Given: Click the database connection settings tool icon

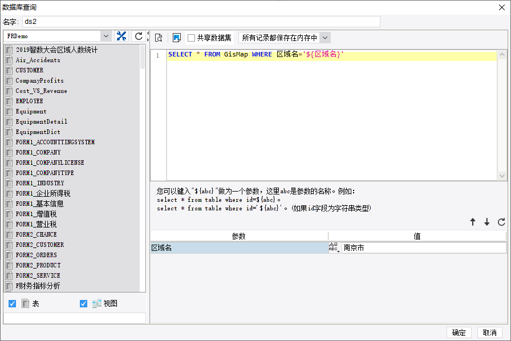Looking at the screenshot, I should click(x=121, y=36).
